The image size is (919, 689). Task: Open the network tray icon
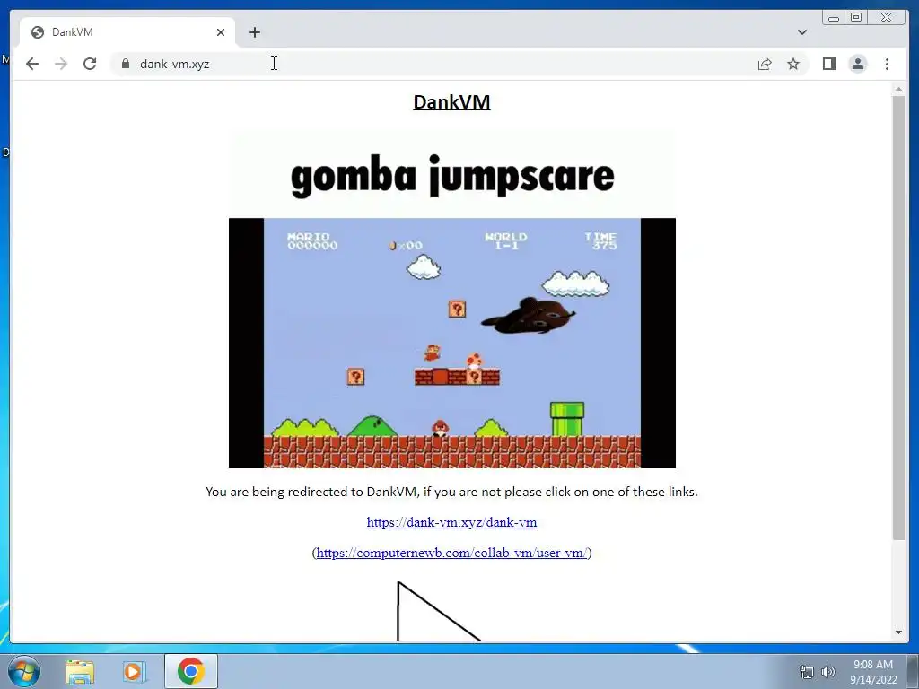tap(807, 672)
